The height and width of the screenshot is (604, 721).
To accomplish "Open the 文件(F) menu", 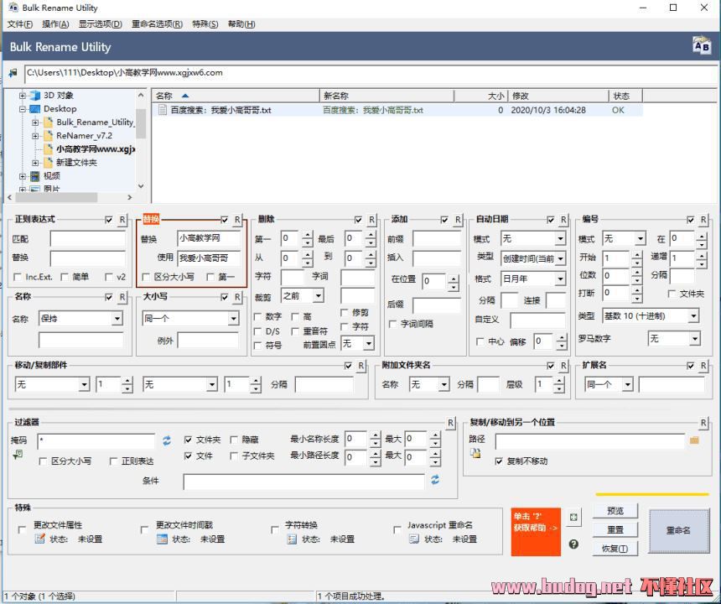I will (x=20, y=24).
